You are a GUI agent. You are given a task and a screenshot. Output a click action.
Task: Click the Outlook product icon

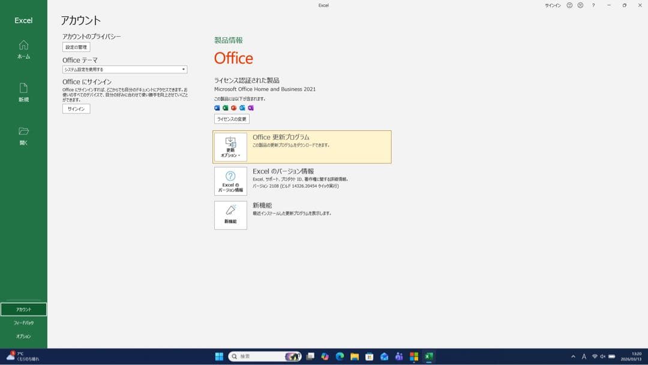click(242, 108)
